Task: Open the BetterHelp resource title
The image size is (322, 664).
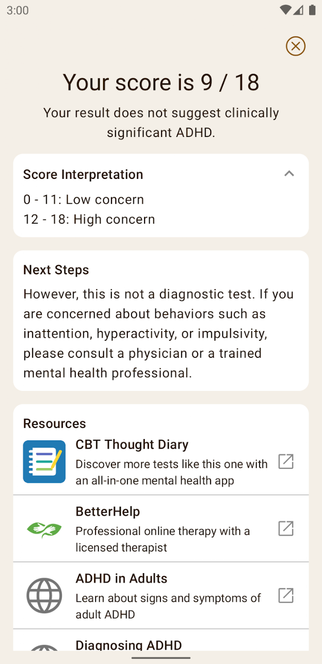Action: (x=108, y=511)
